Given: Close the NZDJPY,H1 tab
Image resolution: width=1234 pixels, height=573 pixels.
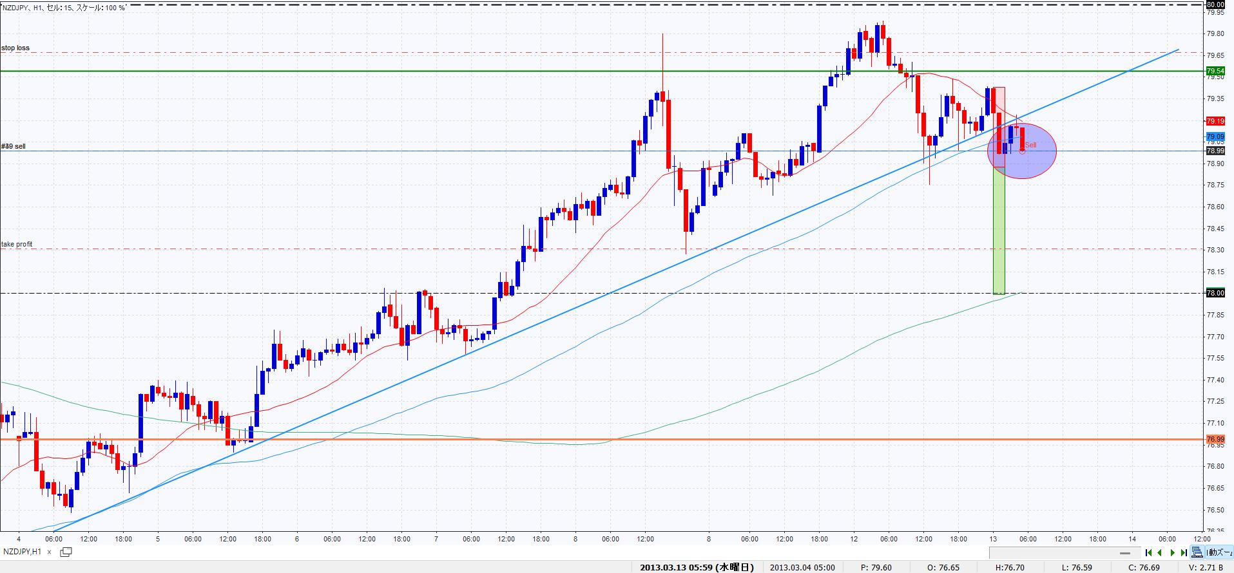Looking at the screenshot, I should pyautogui.click(x=50, y=552).
